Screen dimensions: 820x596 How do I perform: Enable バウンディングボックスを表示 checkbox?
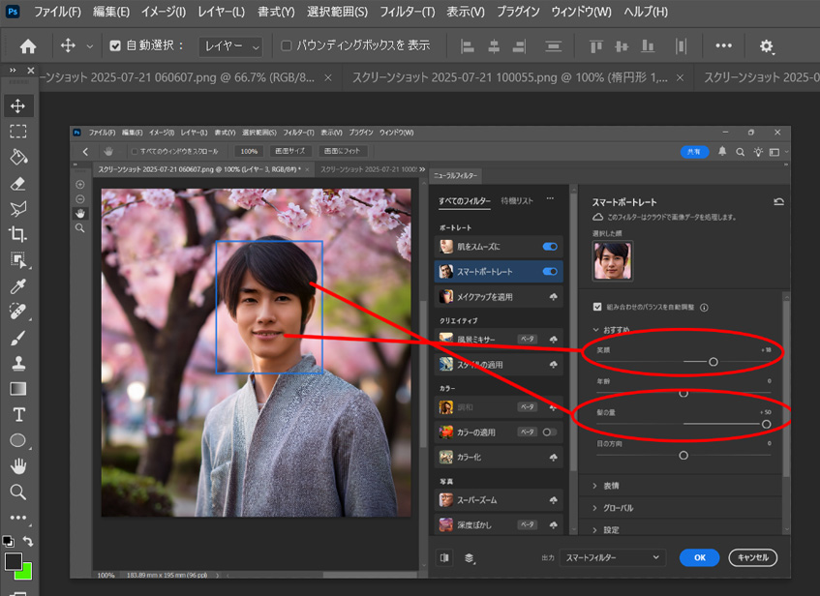286,46
